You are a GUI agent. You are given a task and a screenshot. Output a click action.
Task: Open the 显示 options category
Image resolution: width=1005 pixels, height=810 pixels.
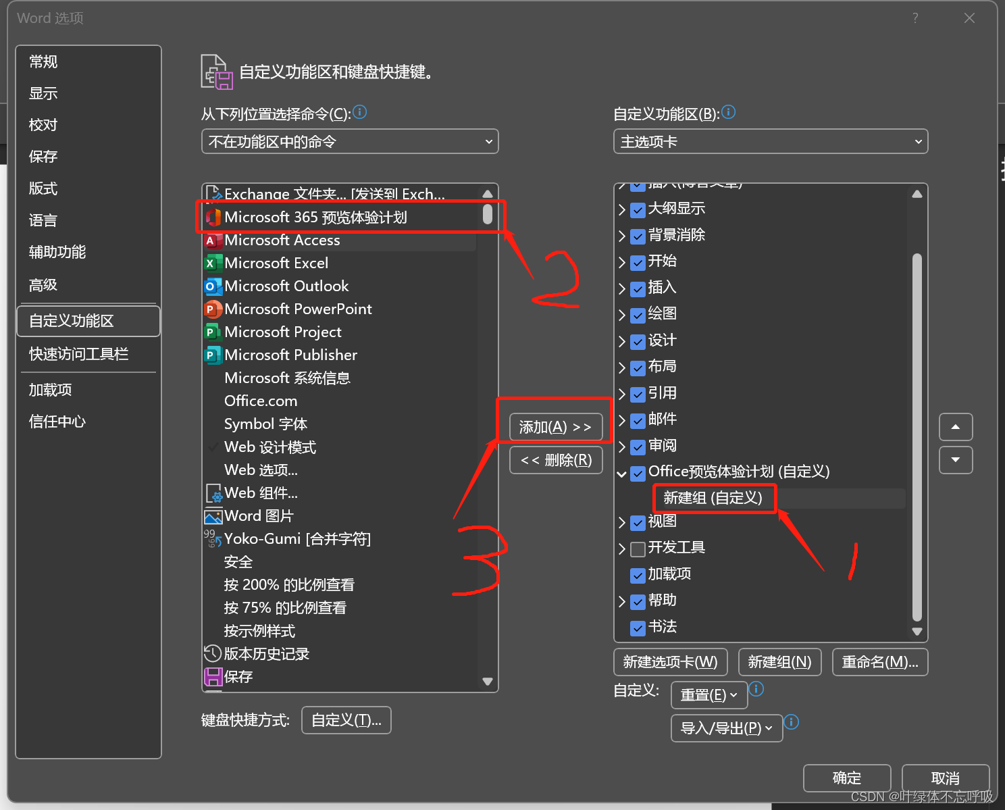click(88, 93)
